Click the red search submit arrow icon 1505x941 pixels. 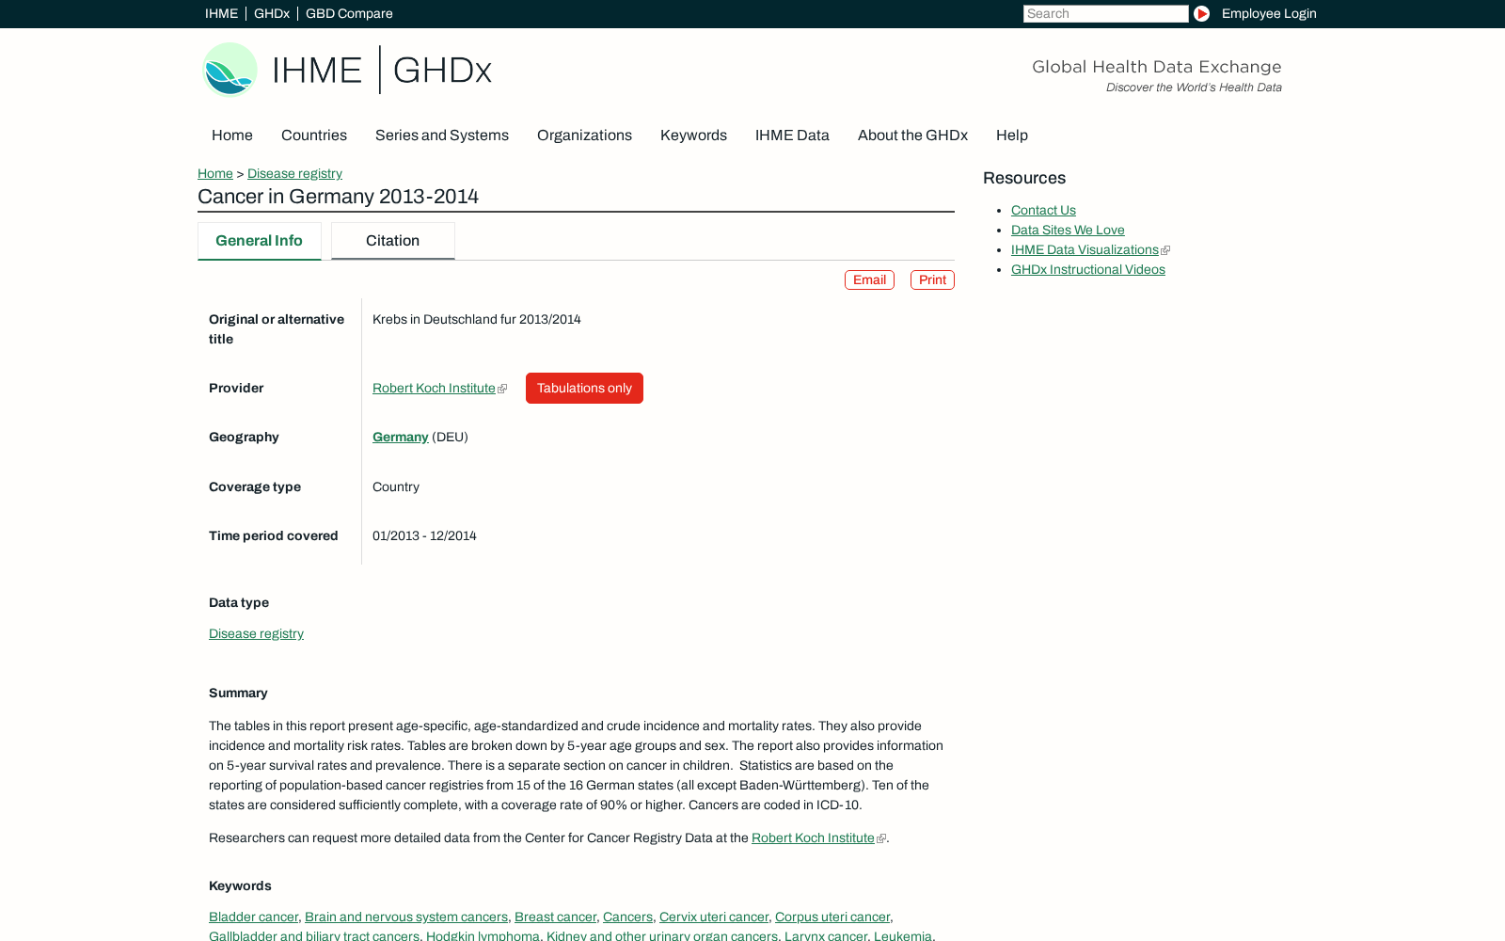point(1201,13)
